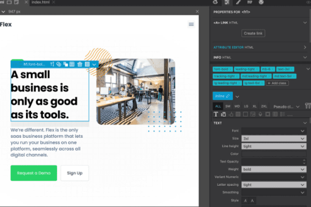
Task: Open the properties sliders panel icon
Action: pos(227,2)
